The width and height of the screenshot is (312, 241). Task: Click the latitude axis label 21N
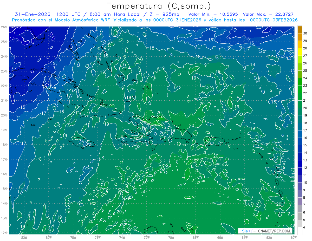point(4,100)
